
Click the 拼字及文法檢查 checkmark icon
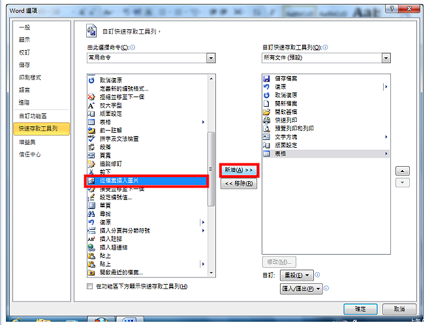click(x=91, y=139)
